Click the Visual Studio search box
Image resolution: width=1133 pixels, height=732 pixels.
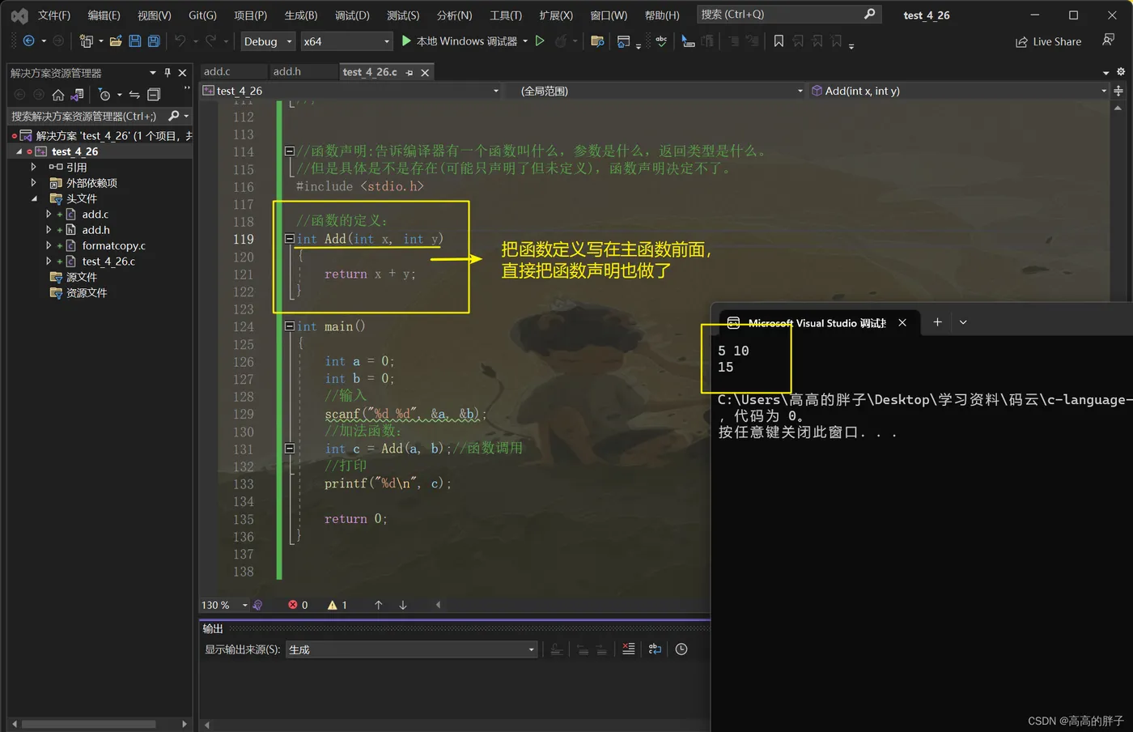point(788,15)
